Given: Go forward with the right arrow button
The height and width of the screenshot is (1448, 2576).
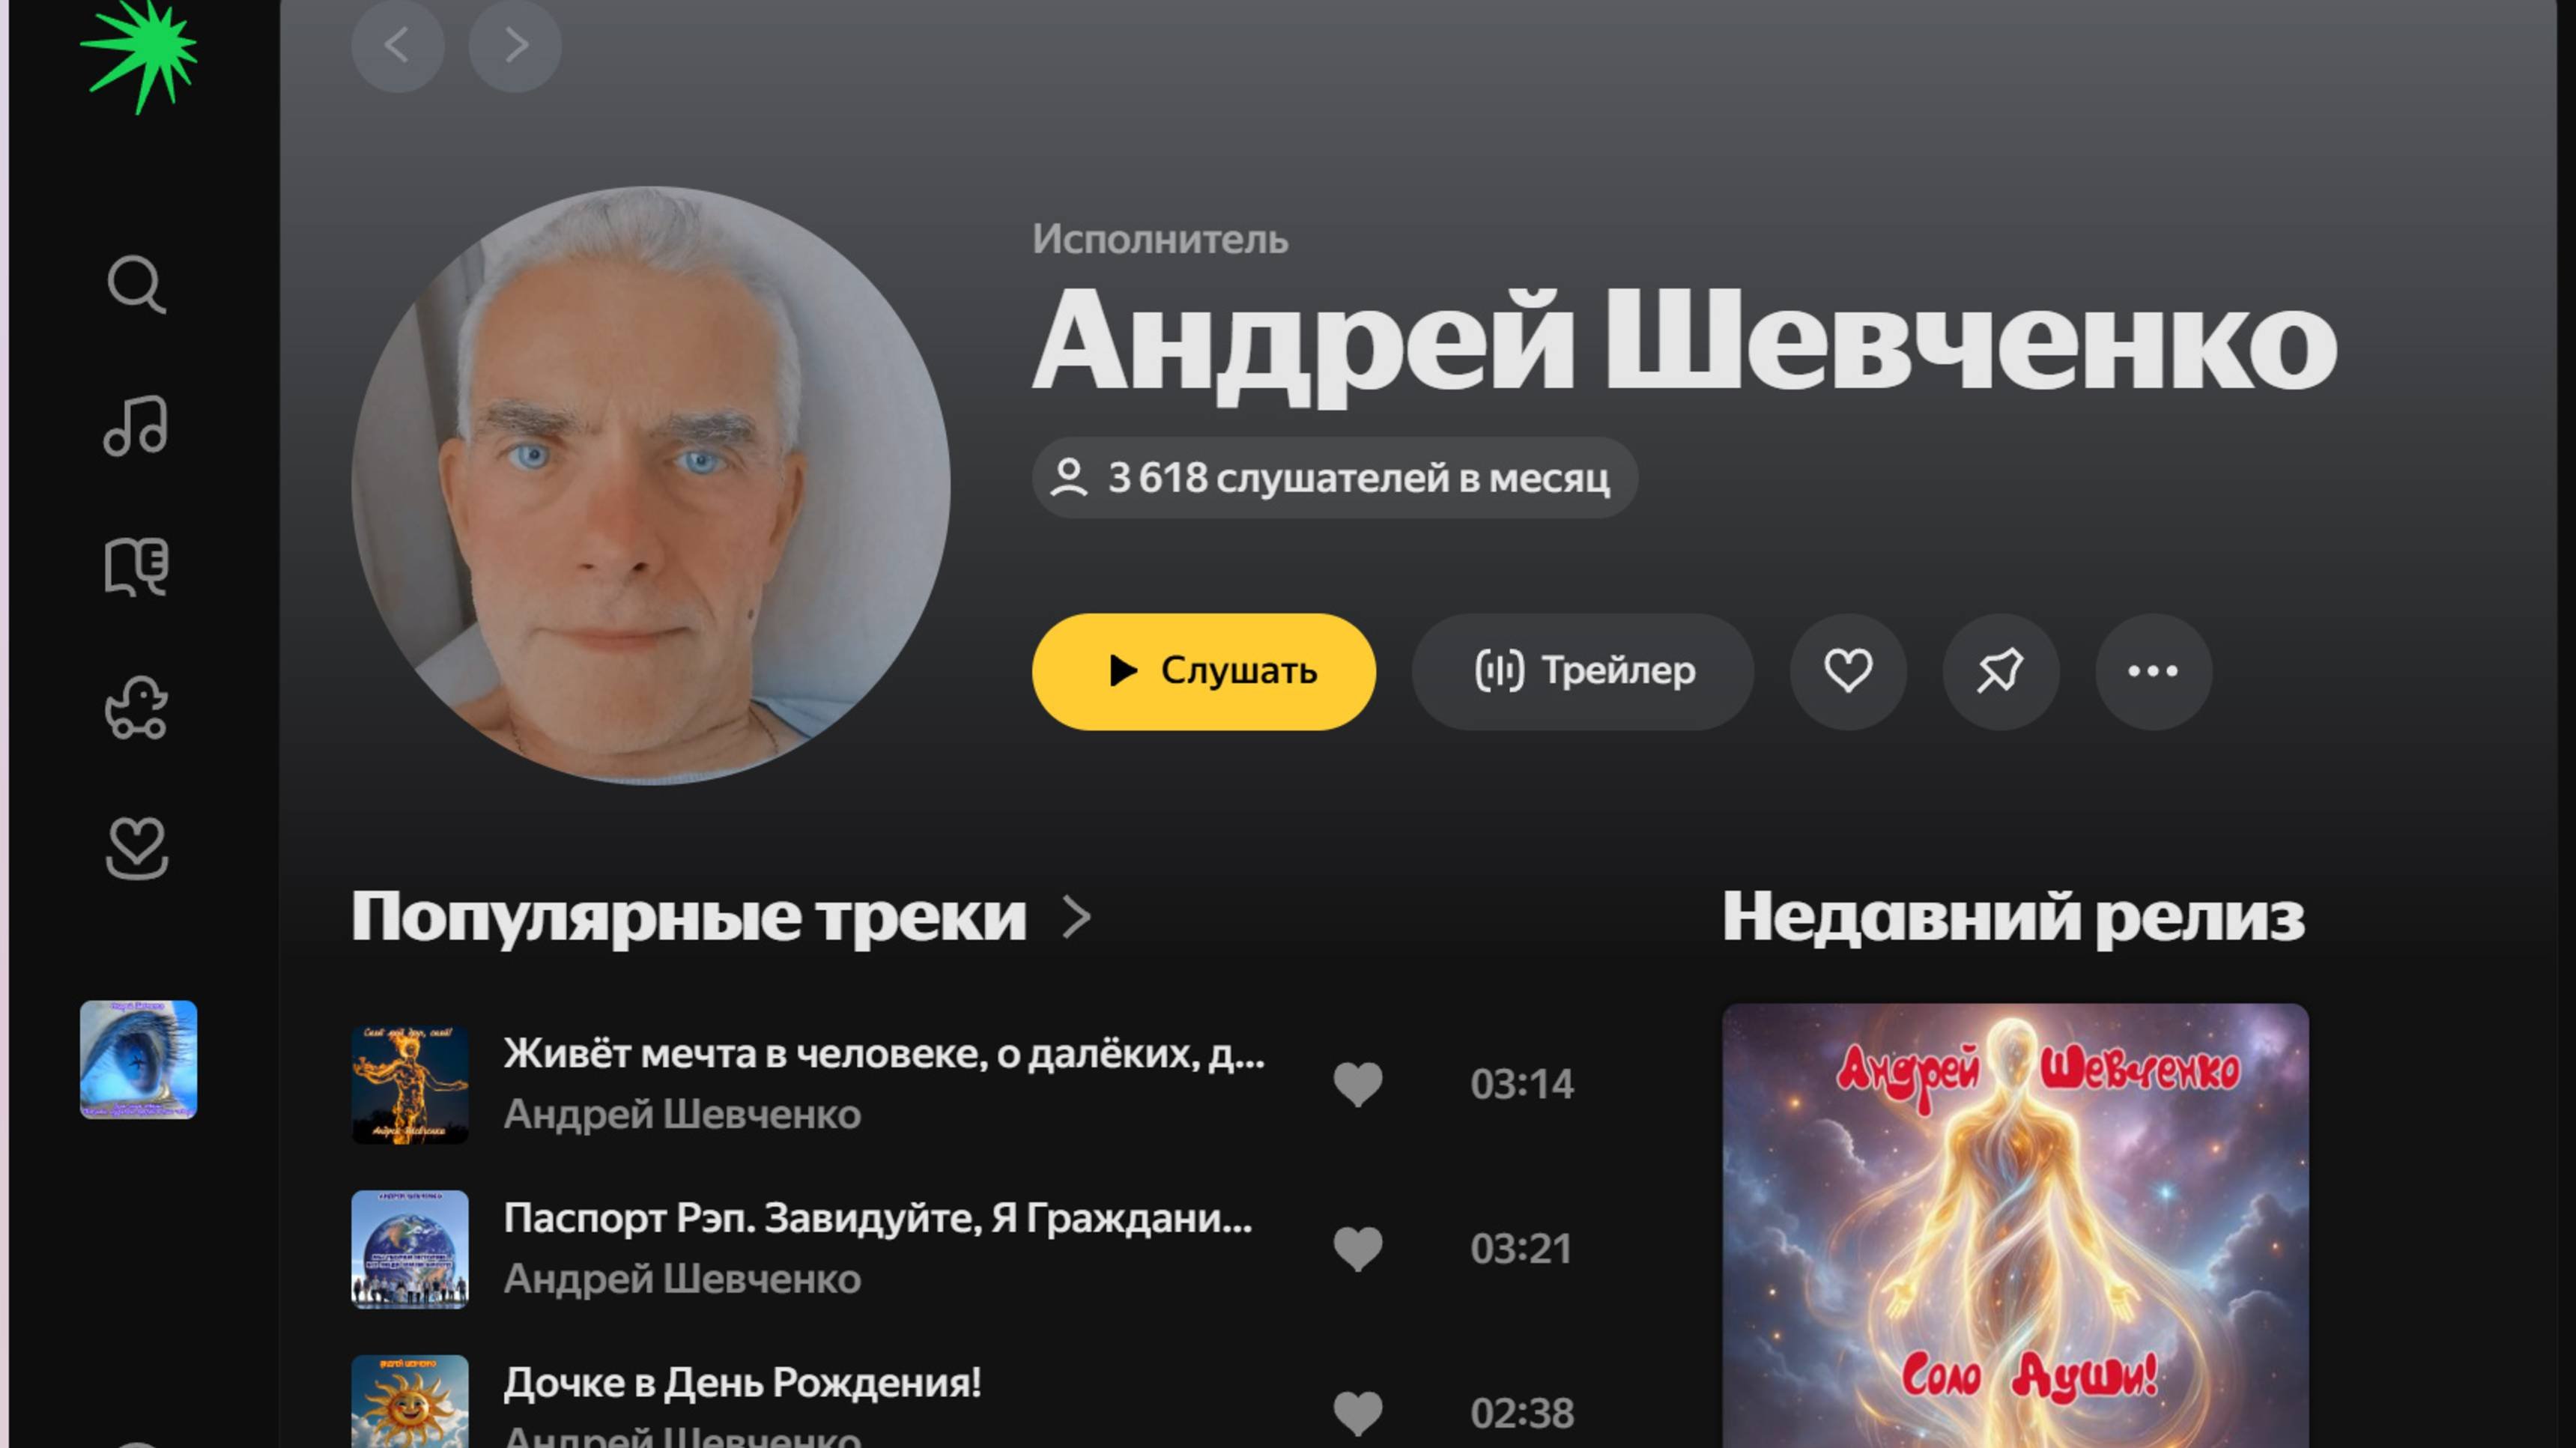Looking at the screenshot, I should pyautogui.click(x=515, y=45).
